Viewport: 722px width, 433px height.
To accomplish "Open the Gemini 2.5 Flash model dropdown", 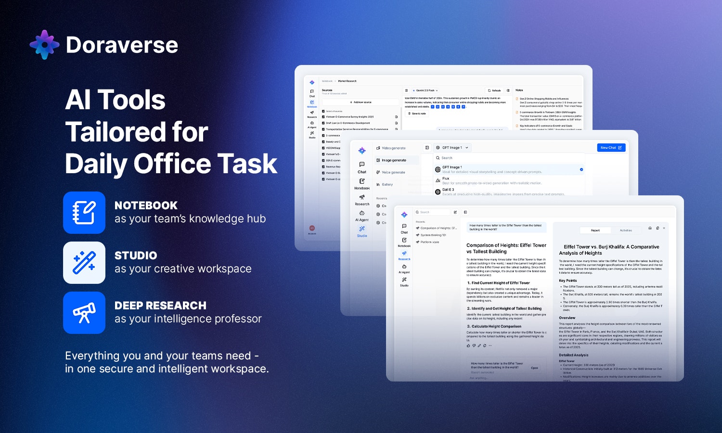I will click(425, 90).
